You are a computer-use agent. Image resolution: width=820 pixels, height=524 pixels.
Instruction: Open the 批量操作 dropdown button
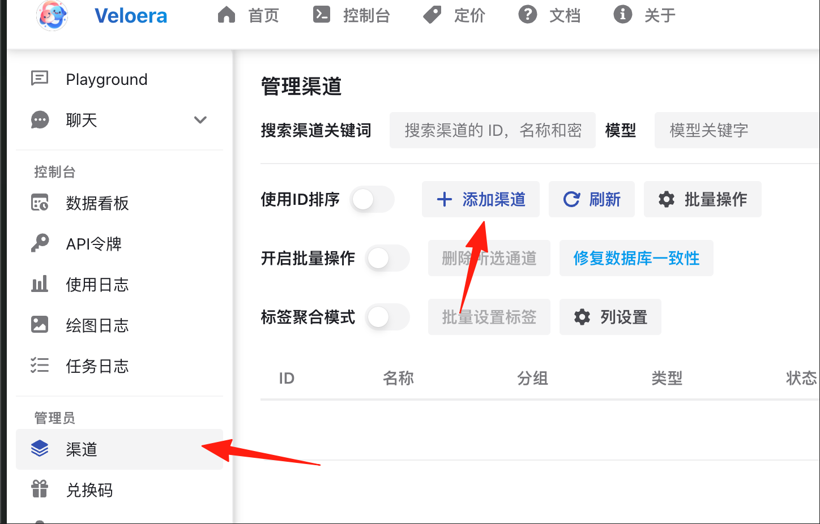703,199
